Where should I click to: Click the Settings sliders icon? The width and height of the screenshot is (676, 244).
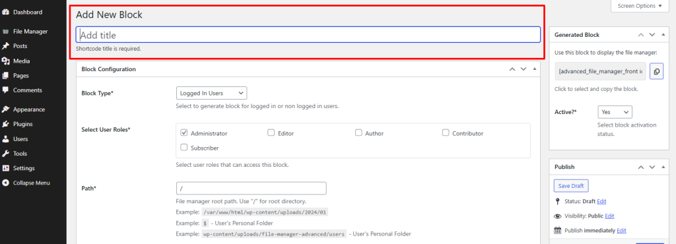tap(5, 168)
